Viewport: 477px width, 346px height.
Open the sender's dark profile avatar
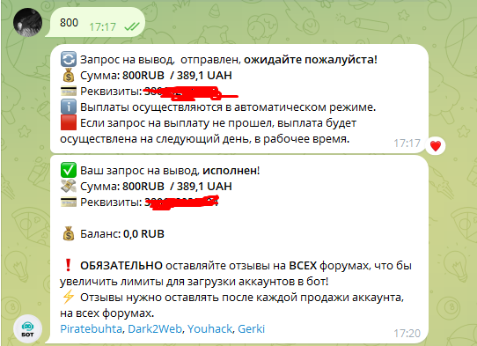click(27, 23)
